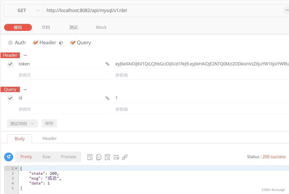
Task: Click the copy response icon
Action: (x=99, y=157)
